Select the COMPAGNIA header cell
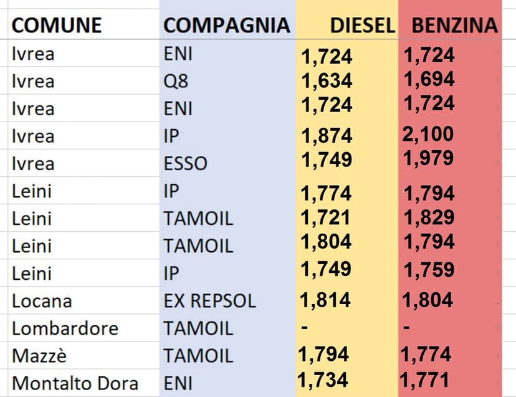 [226, 25]
